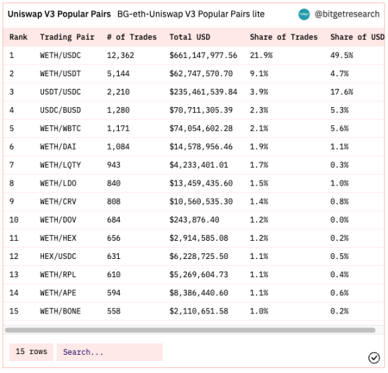388x373 pixels.
Task: Click the 12,362 trades value
Action: coord(120,55)
